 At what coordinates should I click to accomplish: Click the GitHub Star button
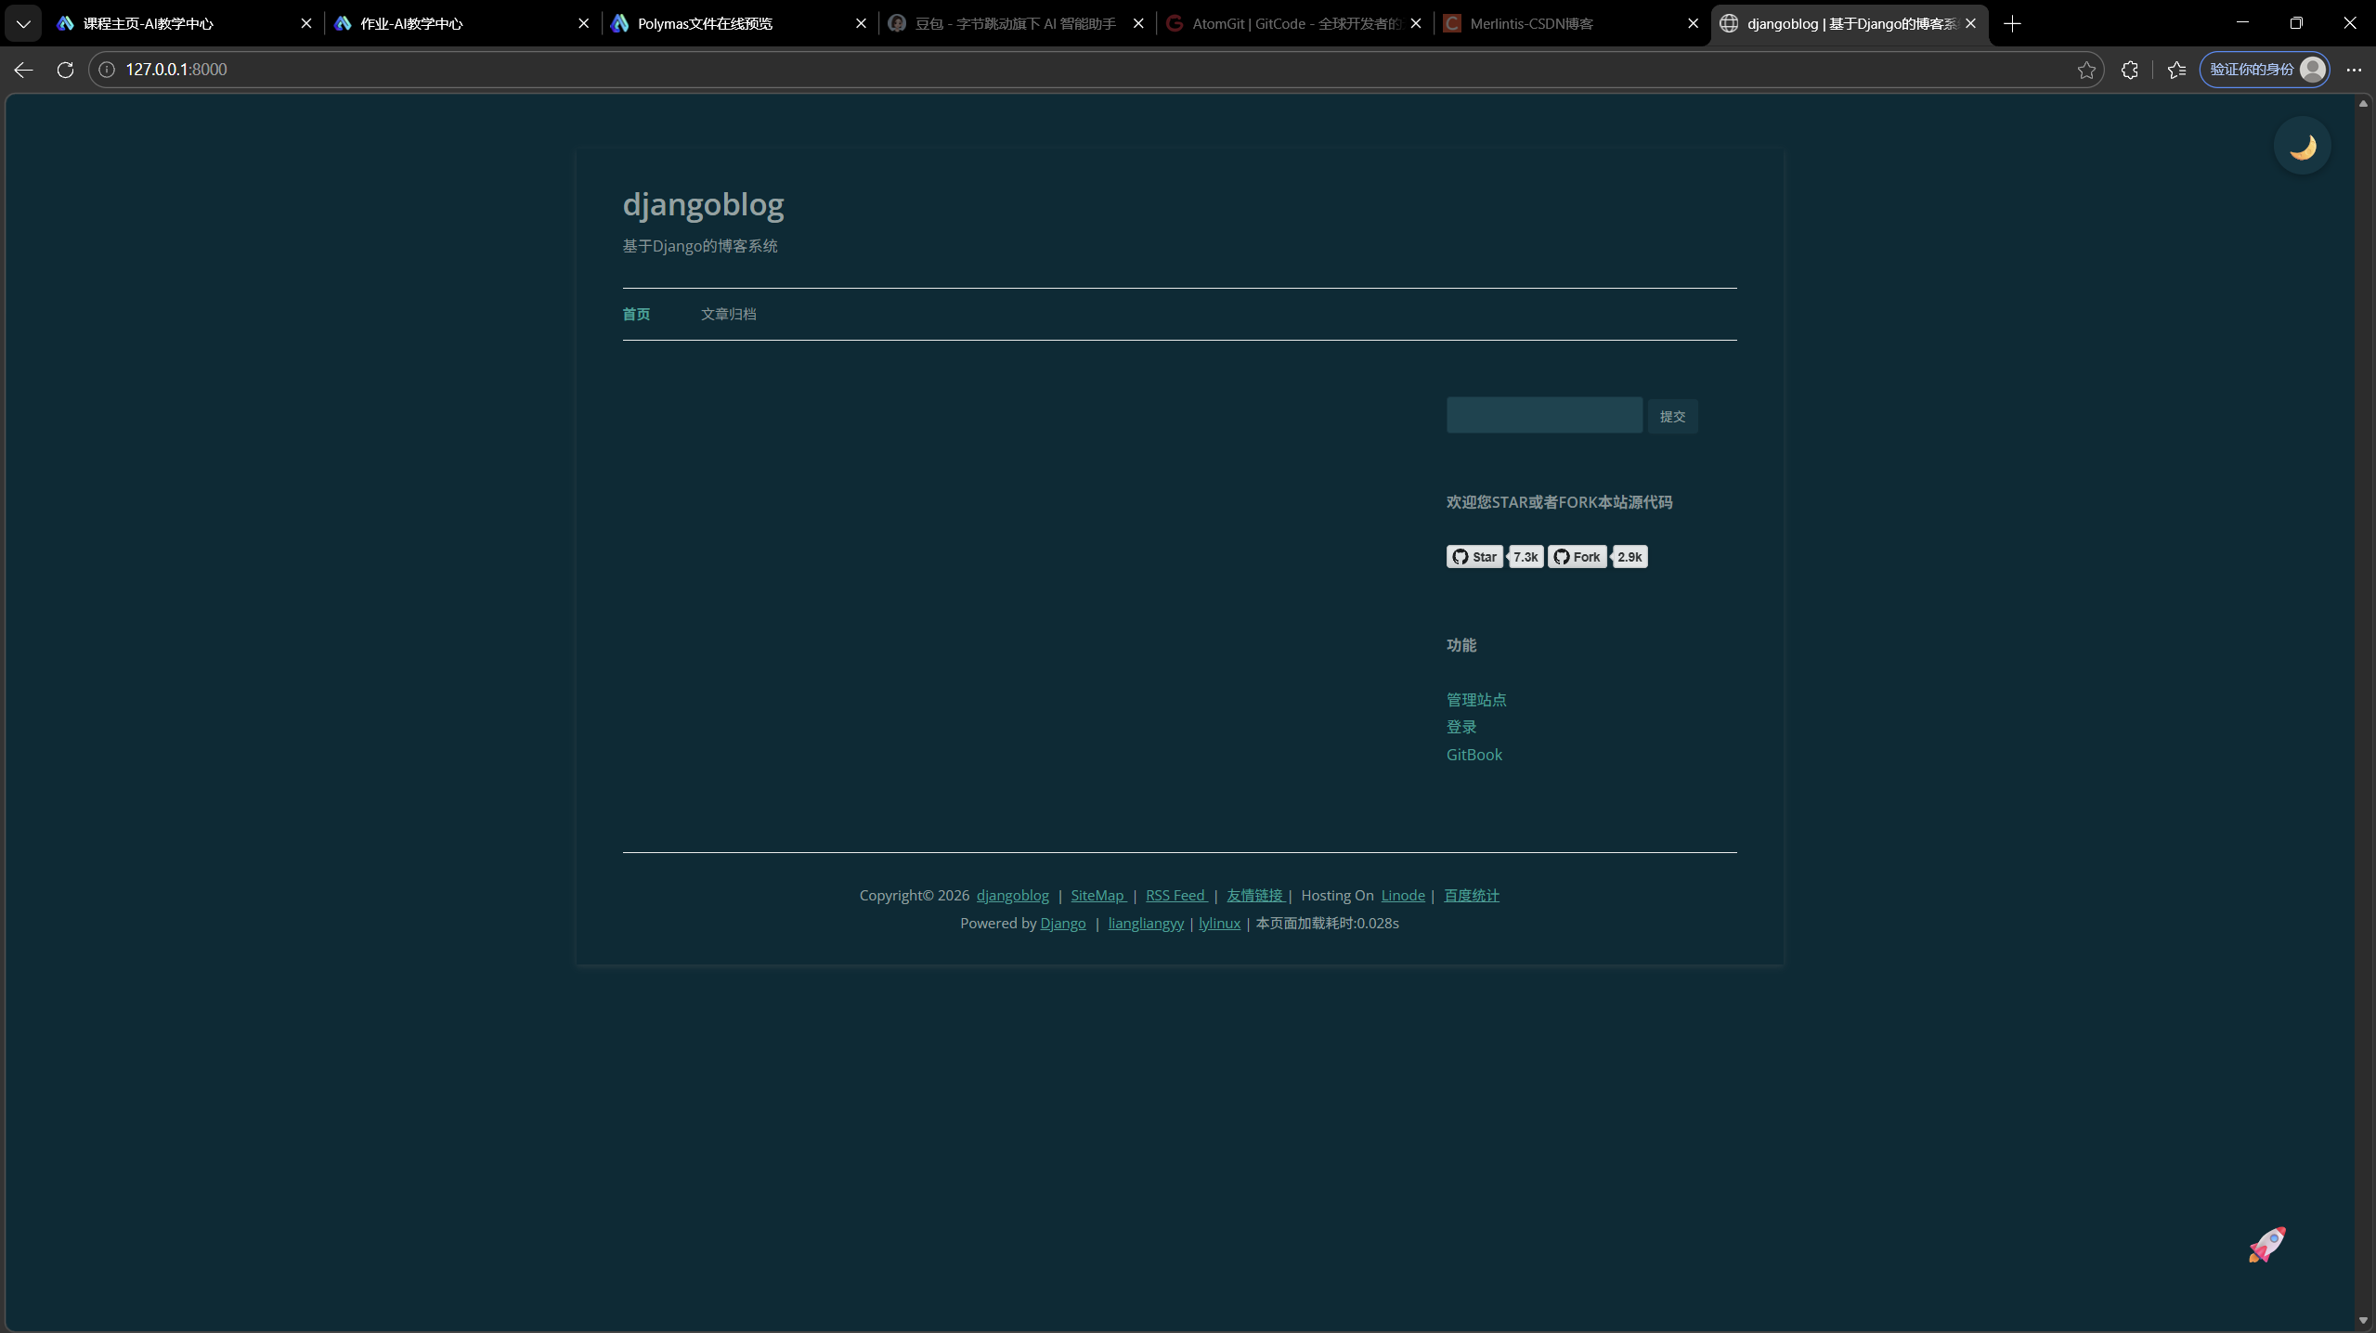(x=1474, y=557)
